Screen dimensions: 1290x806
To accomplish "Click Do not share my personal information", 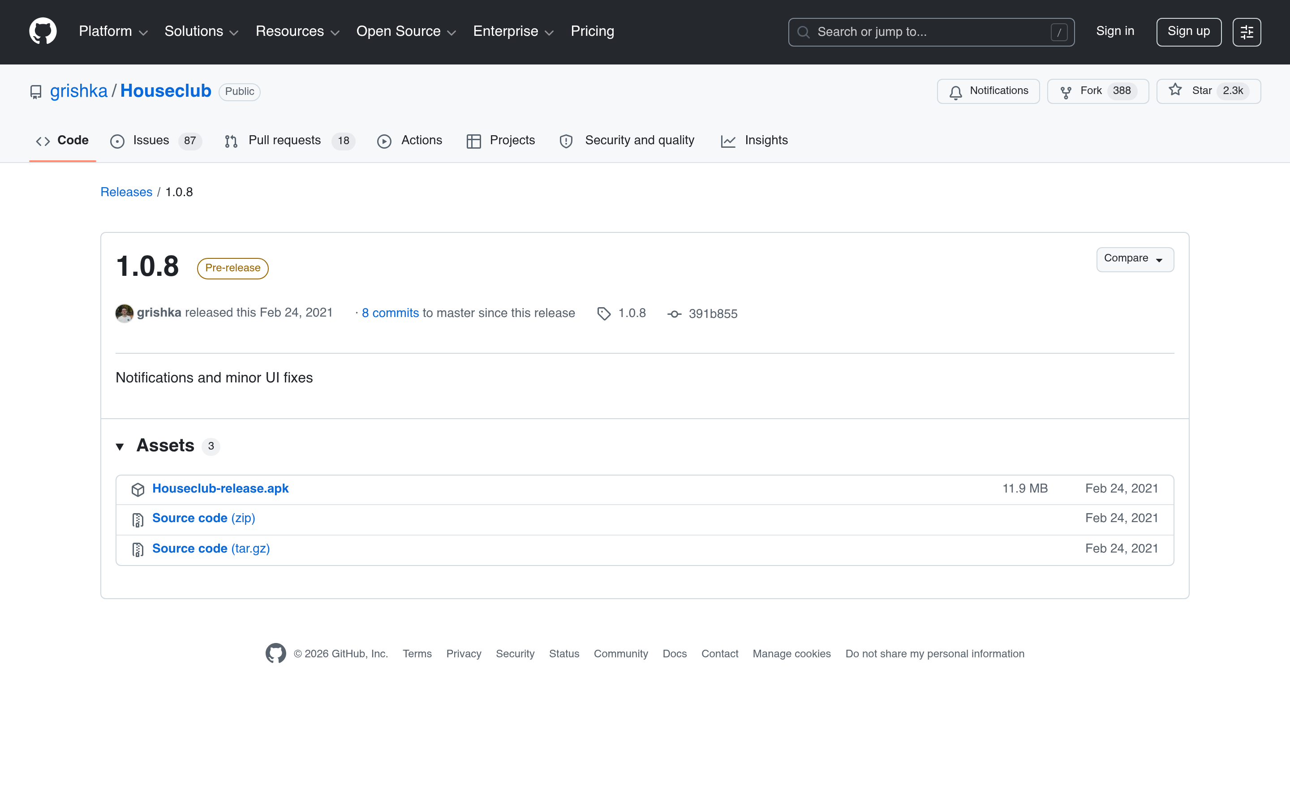I will 934,654.
